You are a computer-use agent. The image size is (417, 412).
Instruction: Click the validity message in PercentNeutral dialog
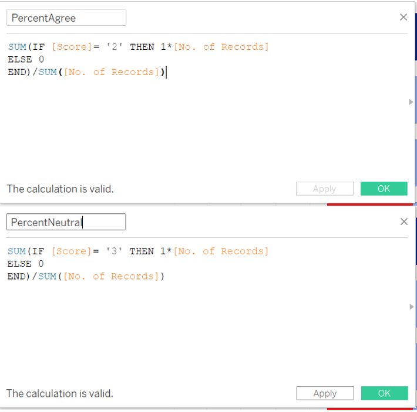click(60, 393)
